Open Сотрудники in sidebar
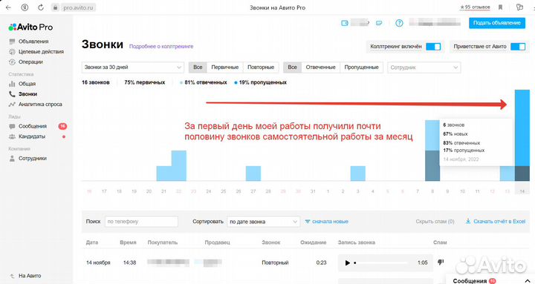 (x=33, y=158)
